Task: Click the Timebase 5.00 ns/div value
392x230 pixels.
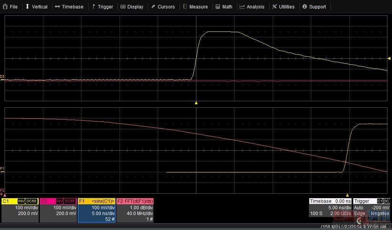Action: point(340,207)
